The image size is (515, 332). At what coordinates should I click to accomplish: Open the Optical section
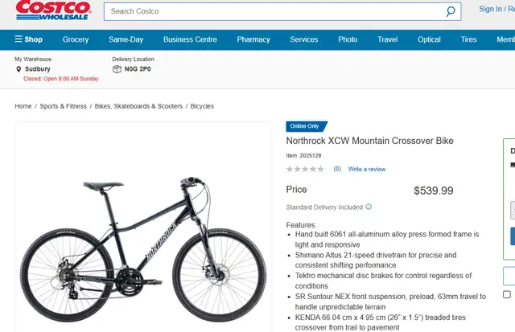point(429,39)
